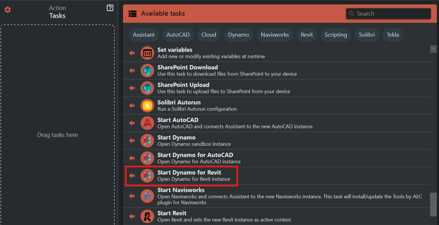Filter tasks by Tekla category
This screenshot has width=439, height=225.
point(393,35)
